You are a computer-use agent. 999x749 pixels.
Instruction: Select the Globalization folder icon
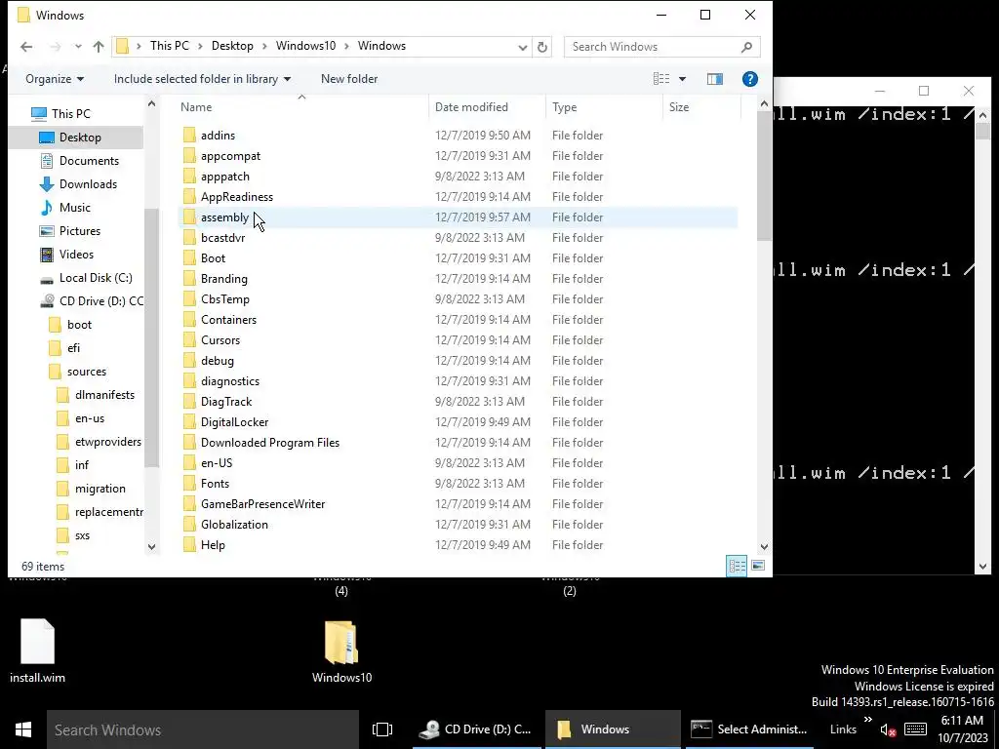(x=189, y=524)
